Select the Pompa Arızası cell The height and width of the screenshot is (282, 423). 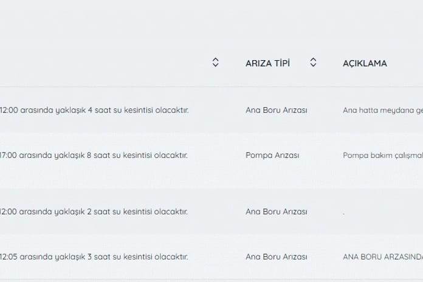[272, 155]
